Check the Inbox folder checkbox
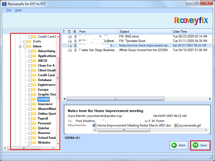The image size is (215, 161). click(25, 47)
